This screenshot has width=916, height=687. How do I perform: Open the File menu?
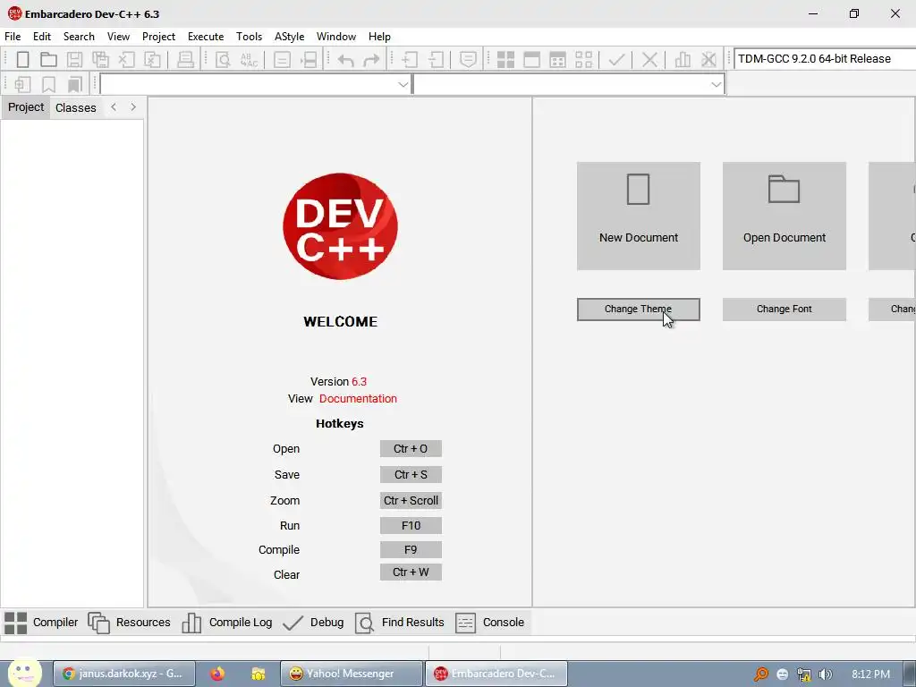[13, 36]
